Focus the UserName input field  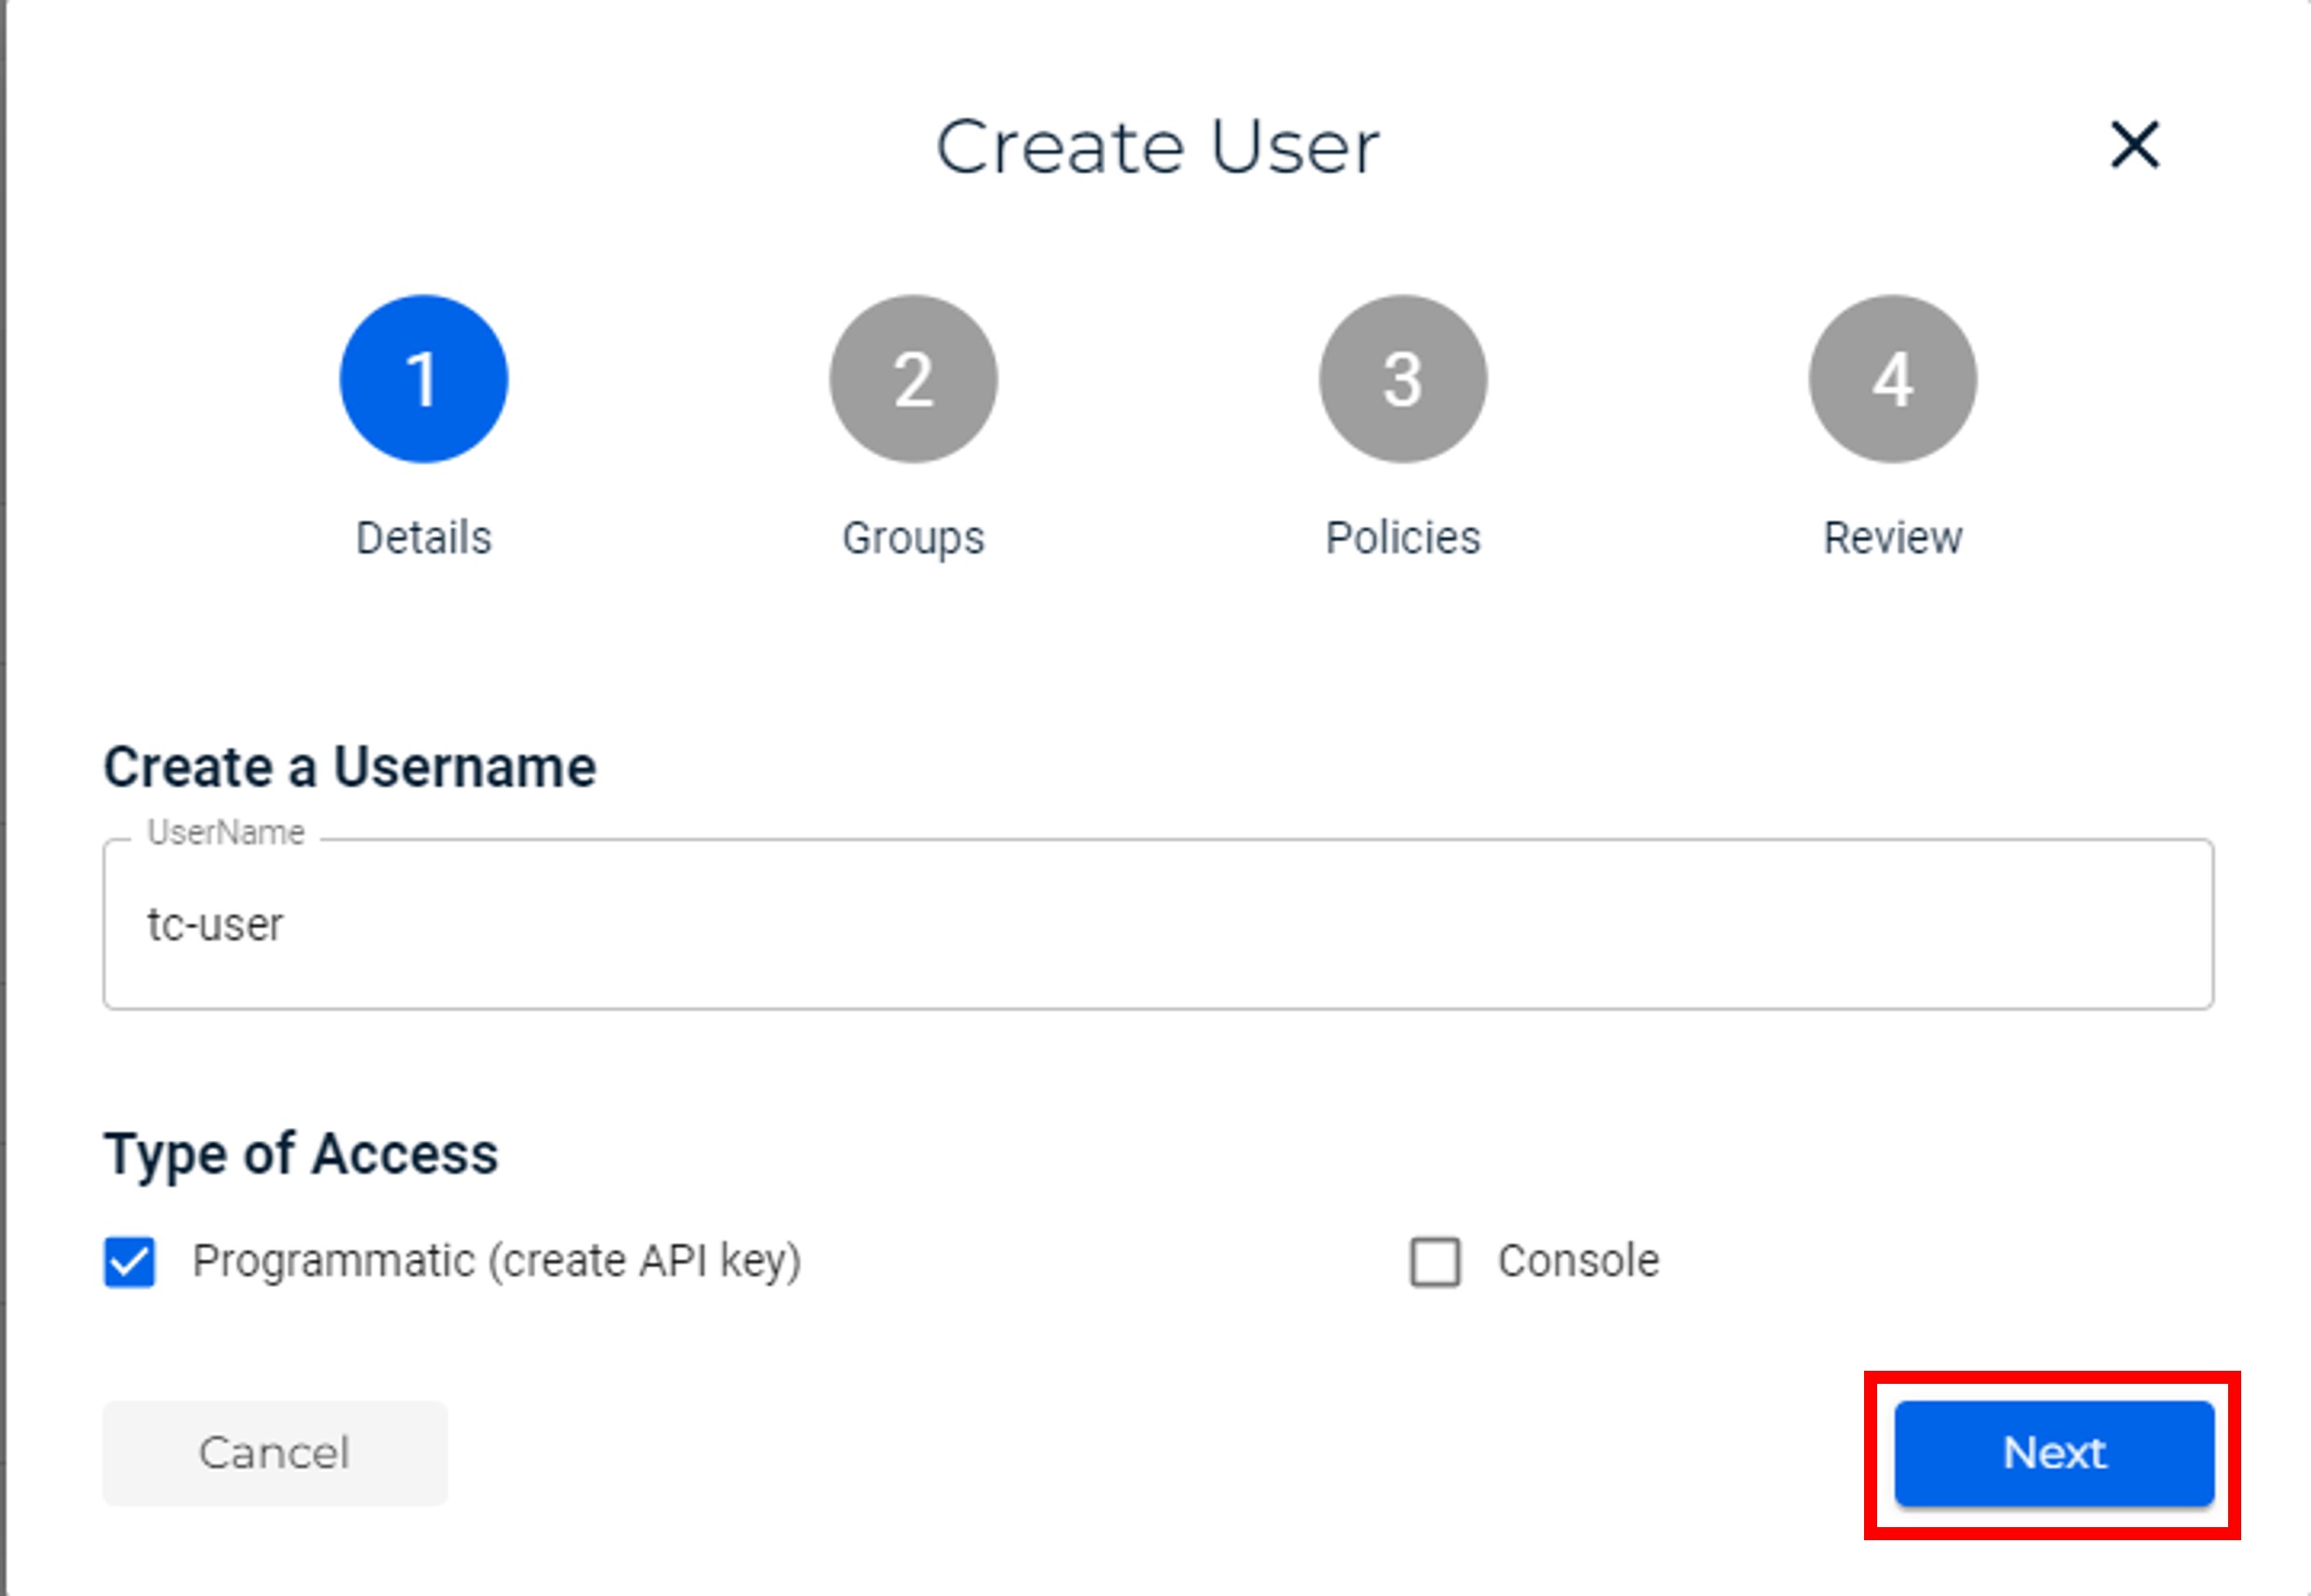click(1156, 925)
